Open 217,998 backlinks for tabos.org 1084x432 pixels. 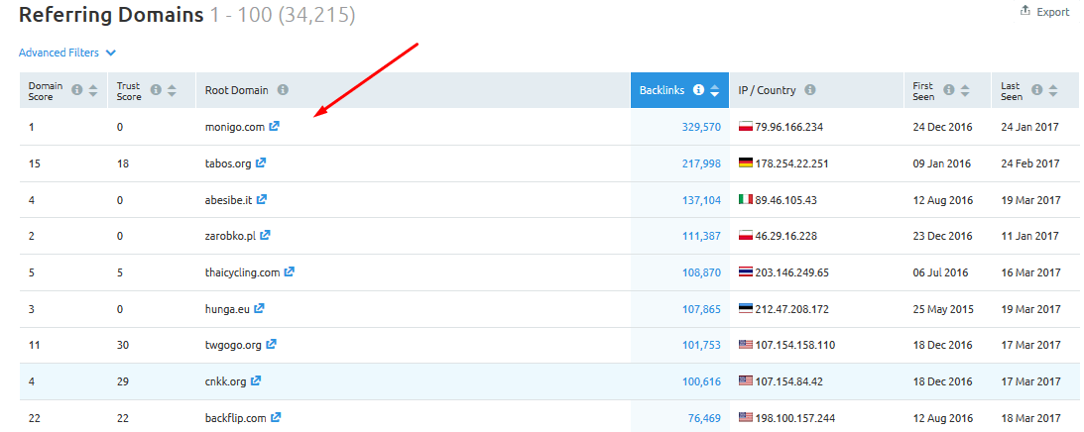(x=701, y=163)
